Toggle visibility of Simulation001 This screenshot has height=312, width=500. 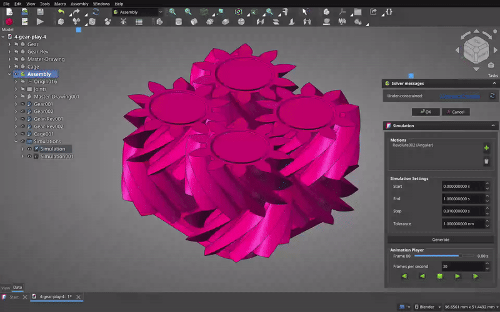point(29,157)
